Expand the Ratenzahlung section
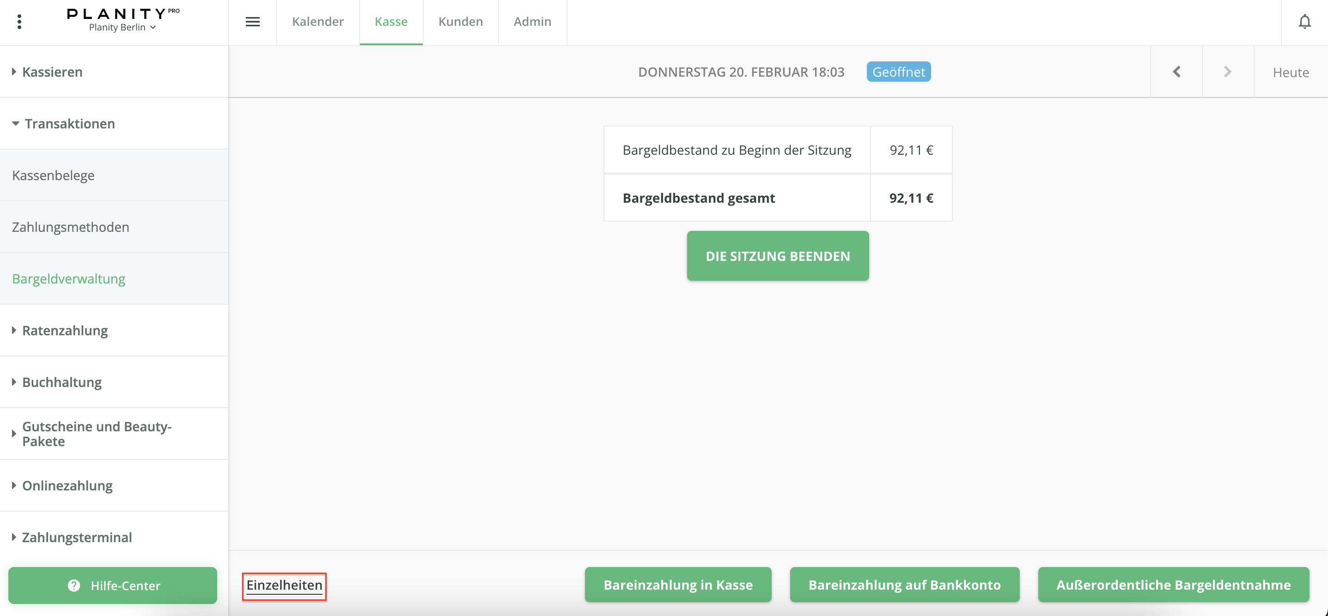Viewport: 1328px width, 616px height. point(65,331)
